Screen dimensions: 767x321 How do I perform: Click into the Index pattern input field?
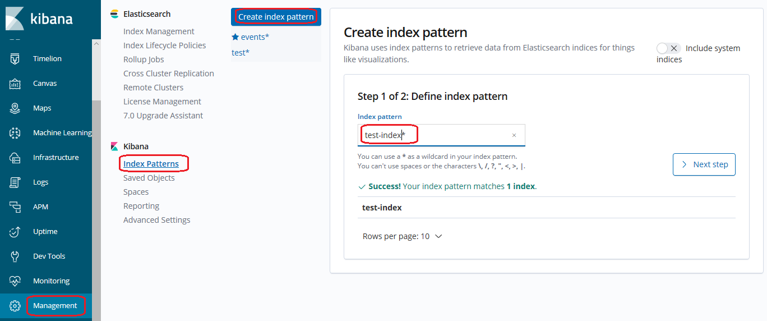point(441,135)
